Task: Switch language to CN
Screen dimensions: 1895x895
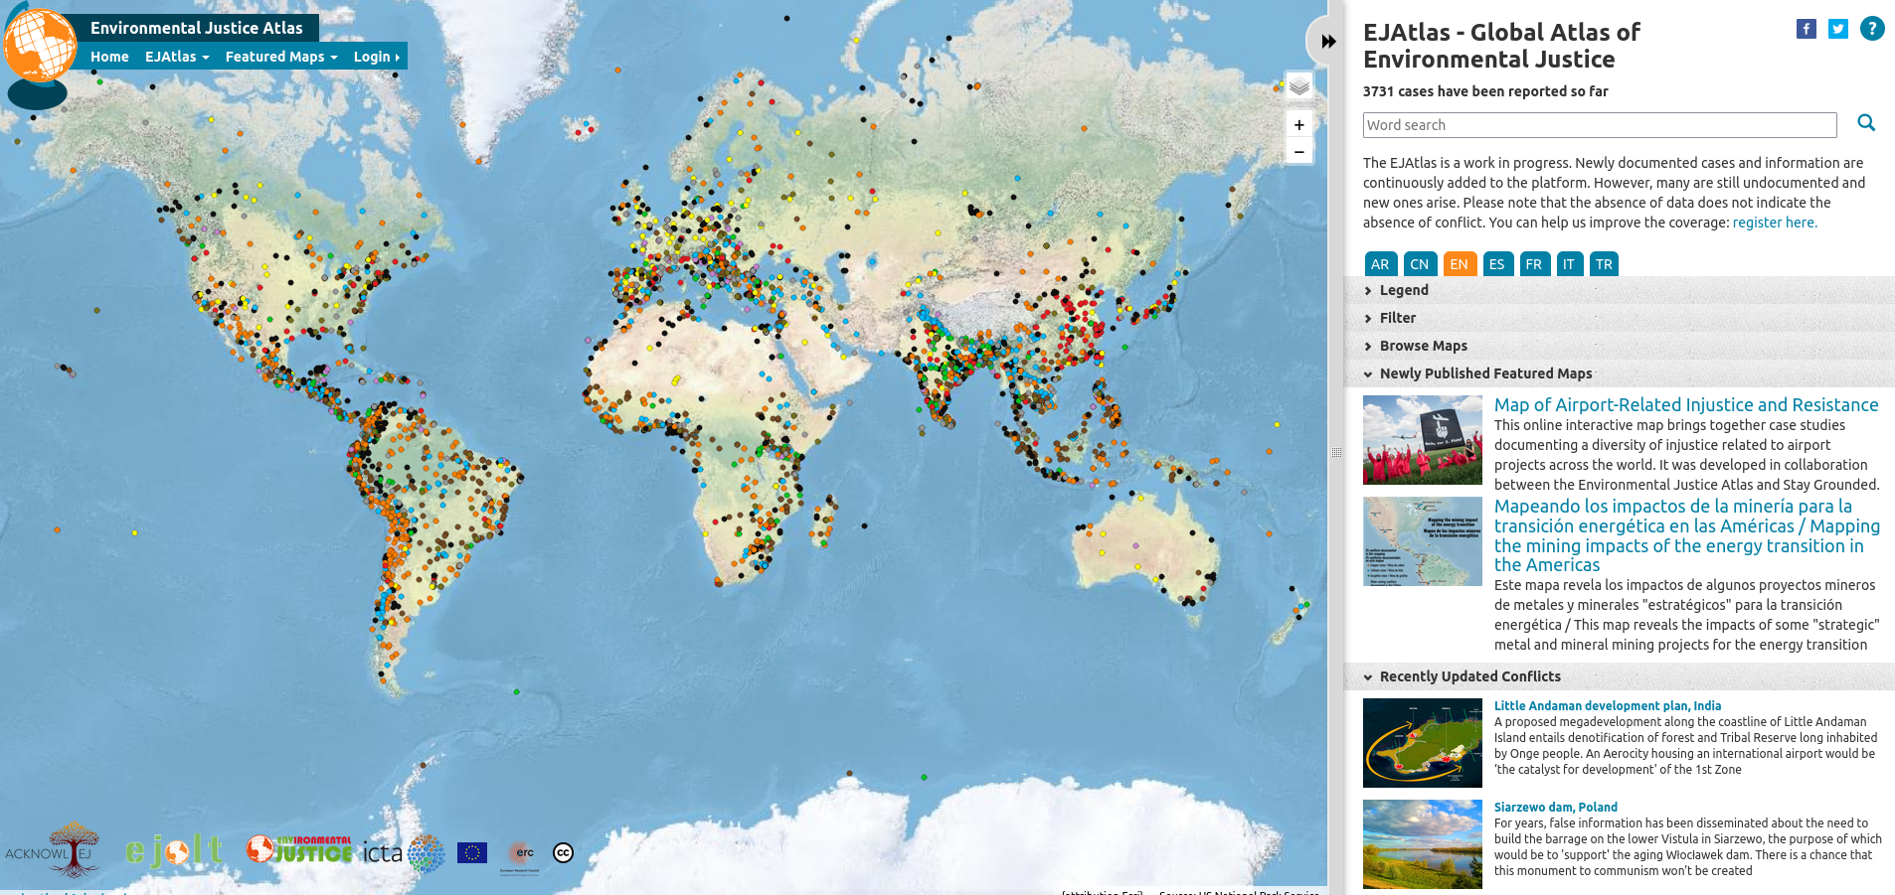Action: (x=1420, y=264)
